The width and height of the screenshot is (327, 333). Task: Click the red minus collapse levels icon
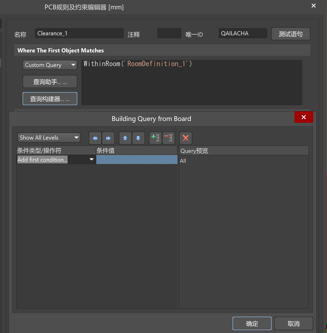click(169, 138)
